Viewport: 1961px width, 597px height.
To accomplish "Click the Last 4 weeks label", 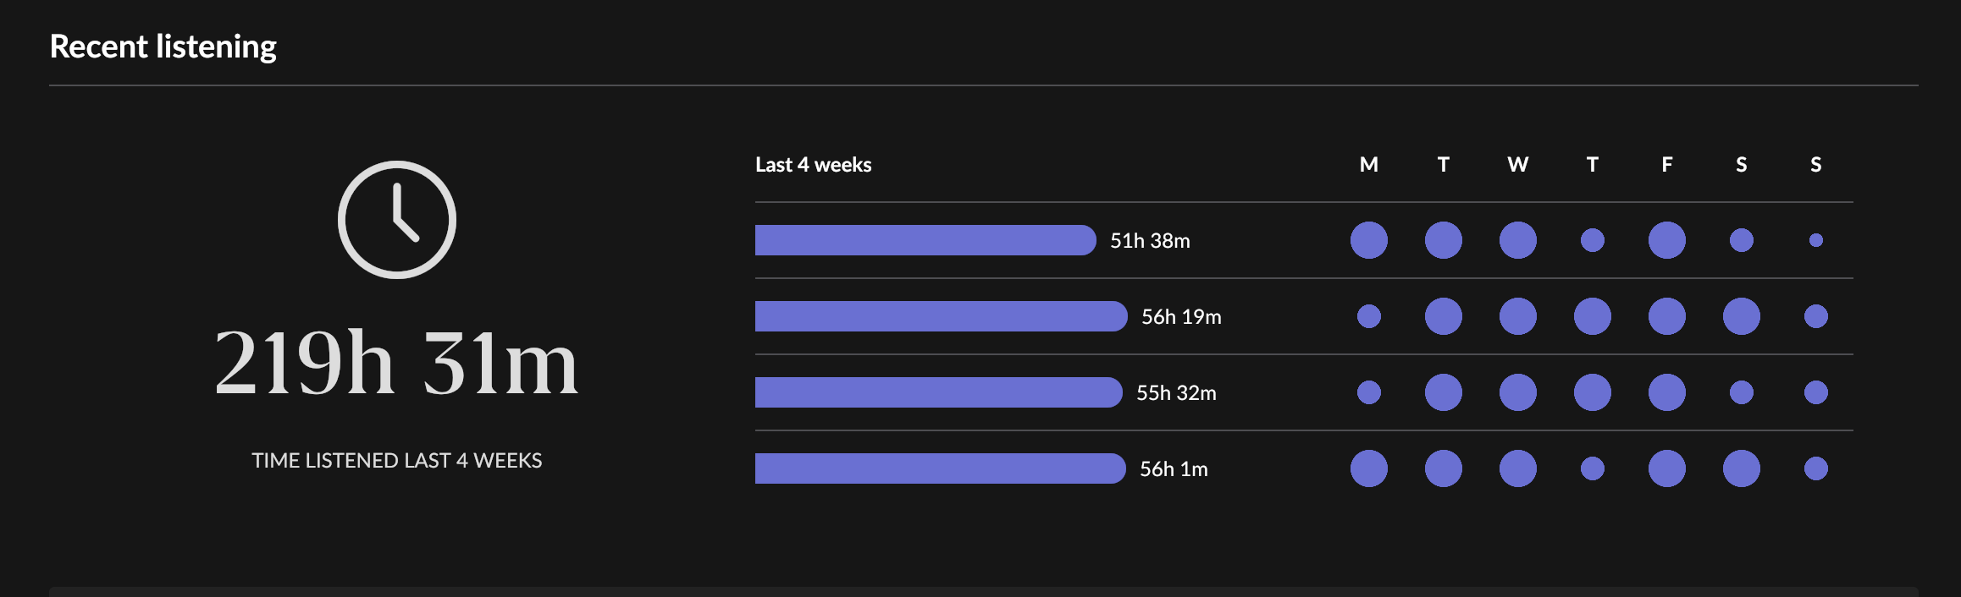I will tap(813, 165).
